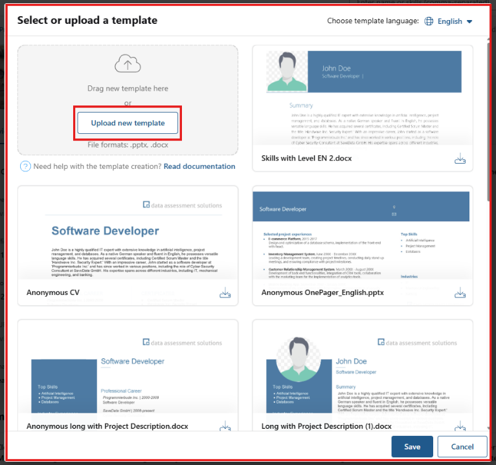Click the globe language icon
This screenshot has height=465, width=496.
429,21
